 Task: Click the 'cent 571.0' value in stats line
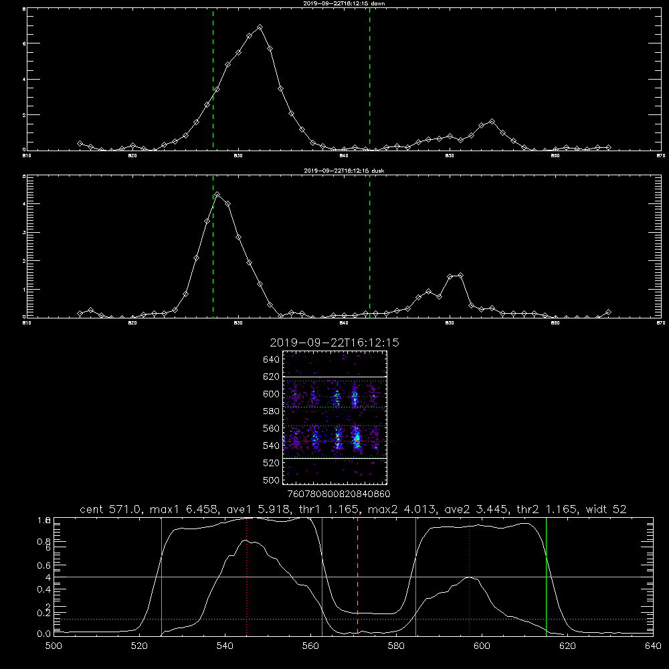click(110, 509)
